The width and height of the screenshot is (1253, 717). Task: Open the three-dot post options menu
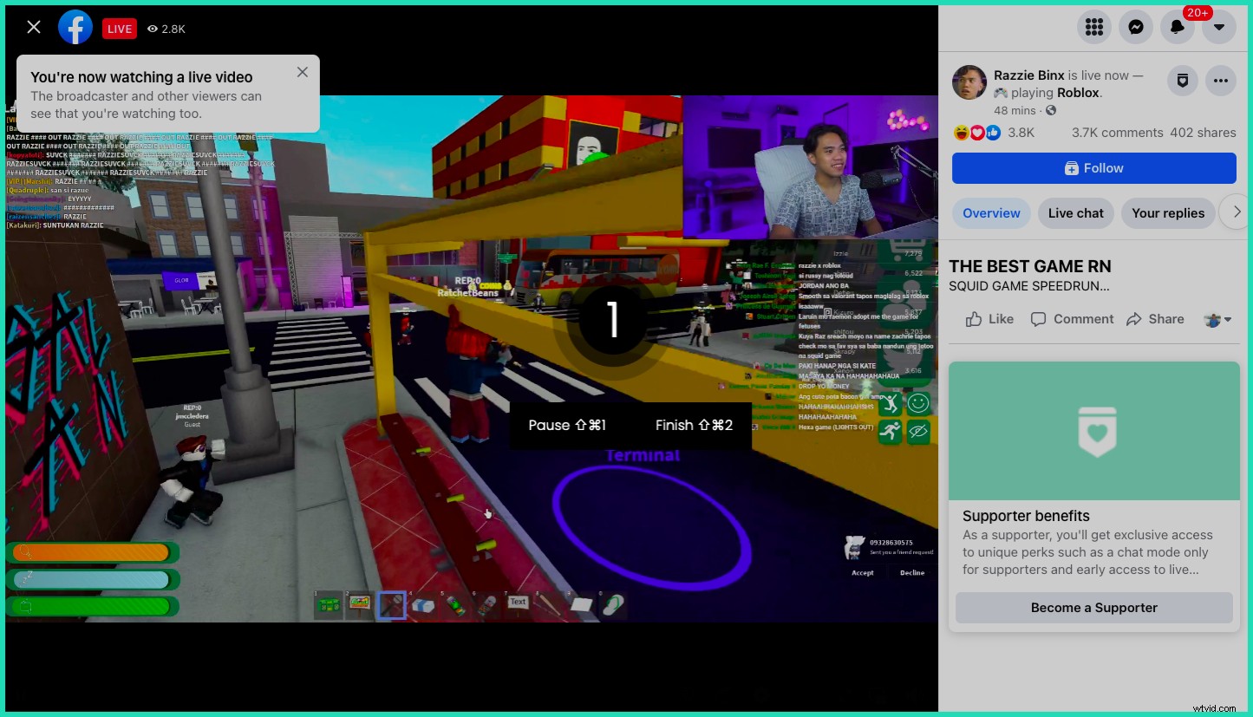tap(1221, 81)
